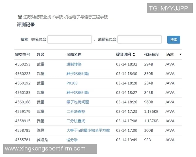The height and width of the screenshot is (157, 196).
Task: Click code length 93B
Action: coord(148,140)
